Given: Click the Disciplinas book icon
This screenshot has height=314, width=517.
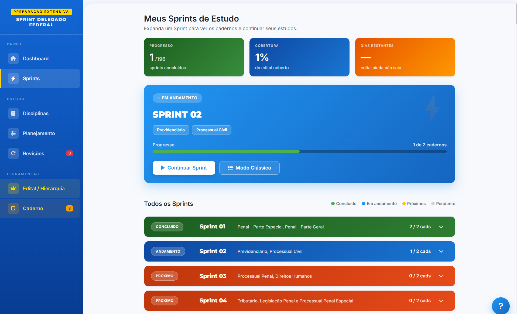Looking at the screenshot, I should pyautogui.click(x=13, y=113).
